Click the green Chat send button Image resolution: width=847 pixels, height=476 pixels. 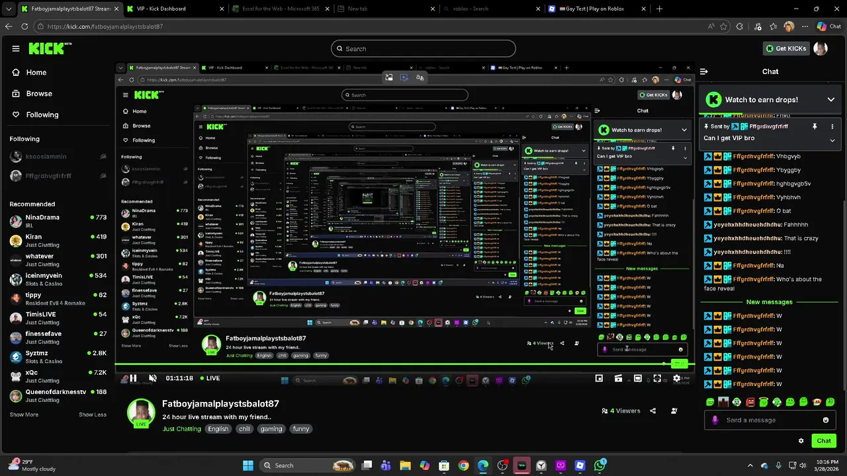(824, 440)
